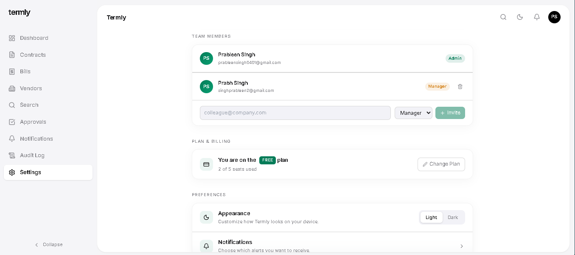The image size is (575, 255).
Task: Click the Vendors building icon
Action: click(12, 89)
